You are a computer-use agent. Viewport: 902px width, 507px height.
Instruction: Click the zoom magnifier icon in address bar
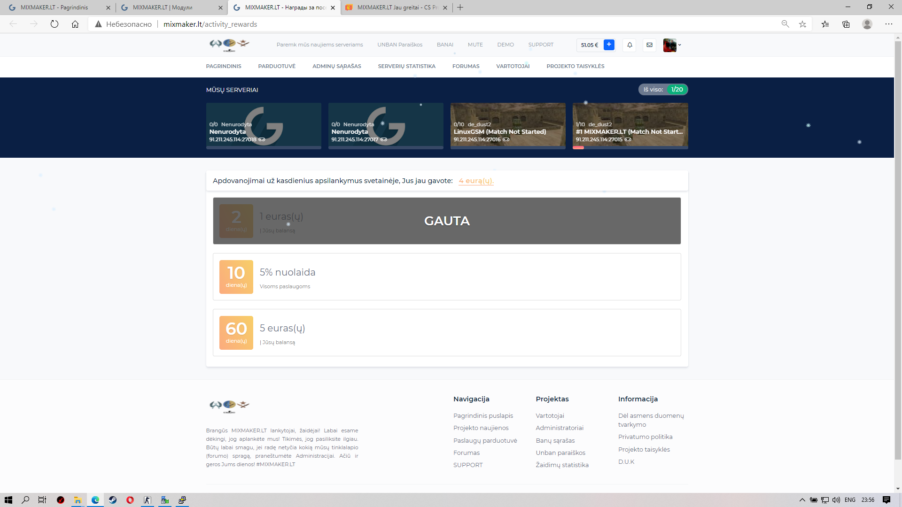(x=785, y=24)
